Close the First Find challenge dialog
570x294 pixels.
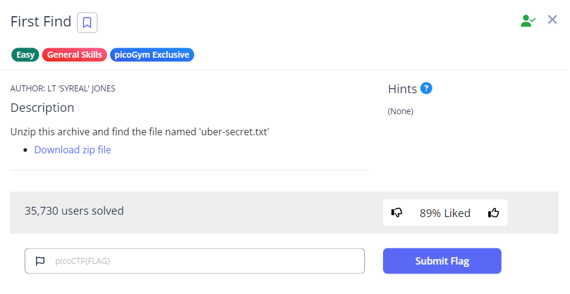[553, 20]
